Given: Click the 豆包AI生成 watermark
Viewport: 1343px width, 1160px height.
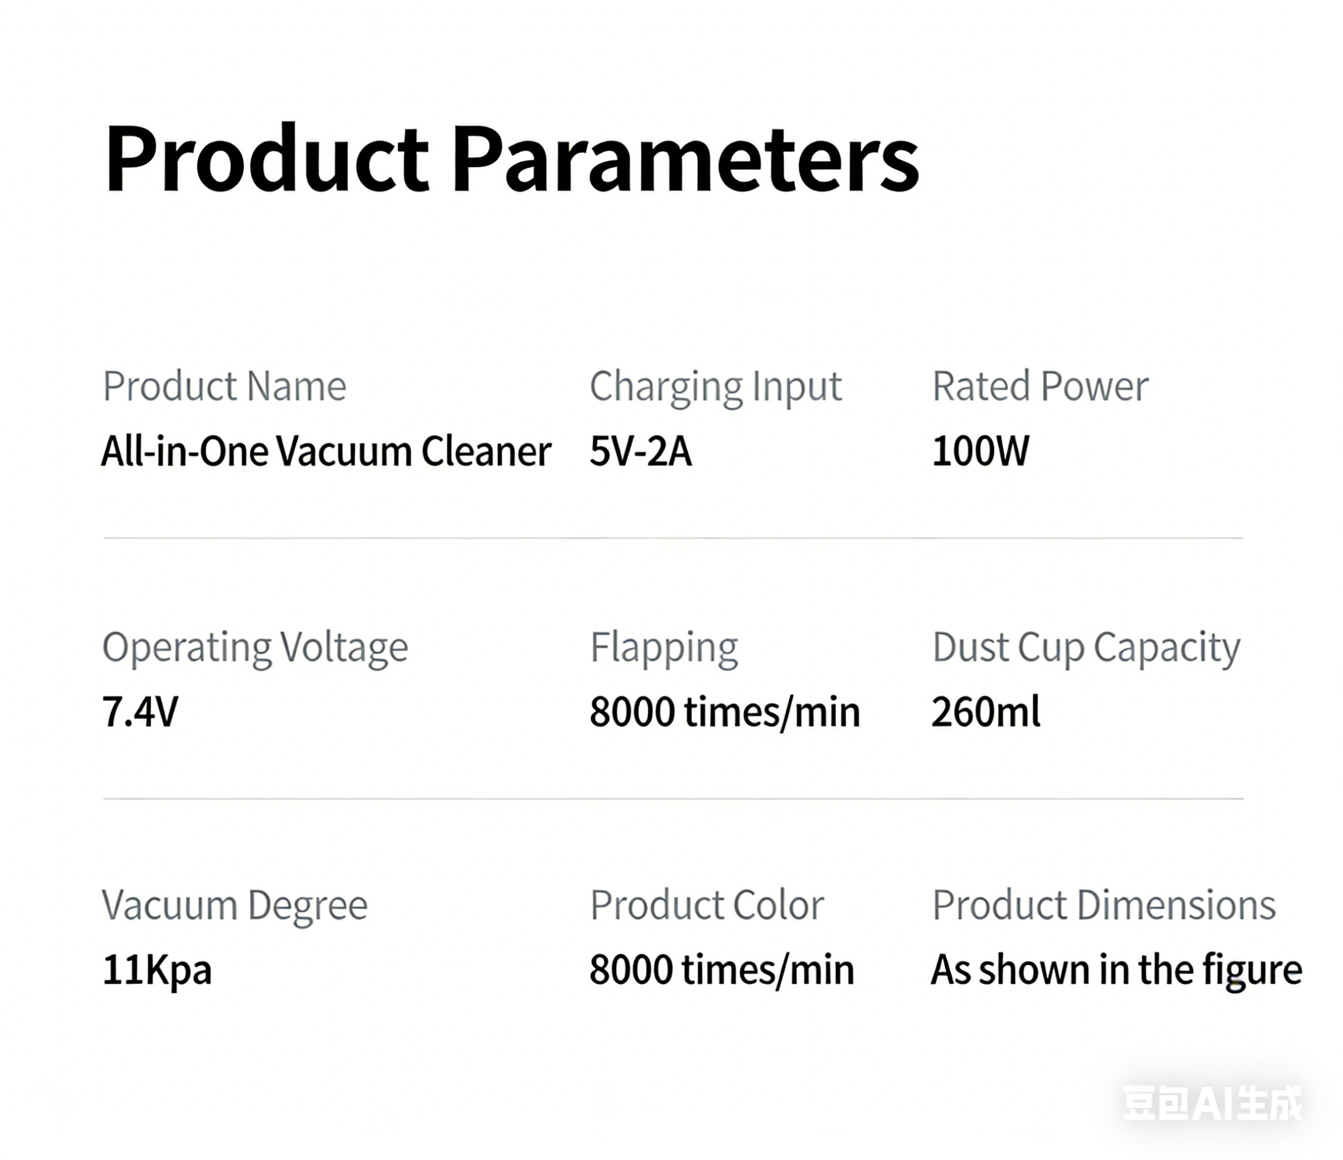Looking at the screenshot, I should 1212,1103.
